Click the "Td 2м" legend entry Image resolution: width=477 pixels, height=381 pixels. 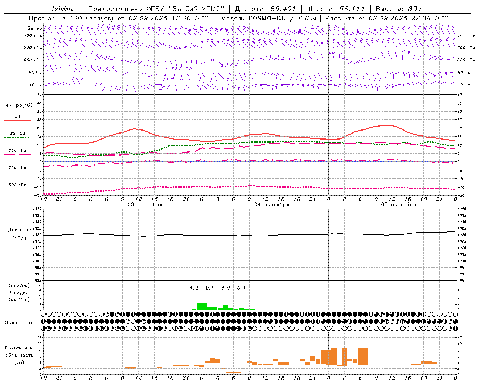point(17,133)
